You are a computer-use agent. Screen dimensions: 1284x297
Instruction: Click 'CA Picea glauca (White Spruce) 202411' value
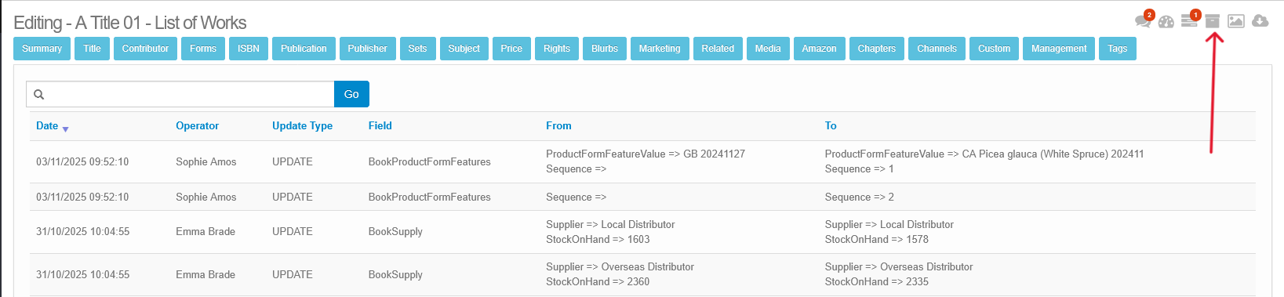coord(1053,154)
